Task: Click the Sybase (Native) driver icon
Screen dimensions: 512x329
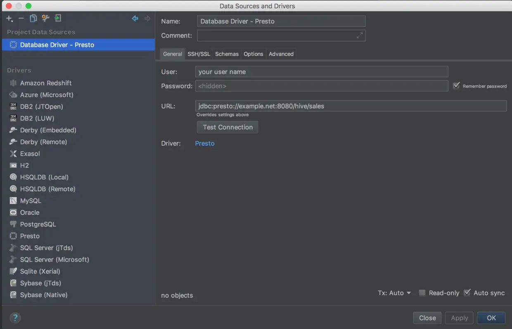Action: 13,295
